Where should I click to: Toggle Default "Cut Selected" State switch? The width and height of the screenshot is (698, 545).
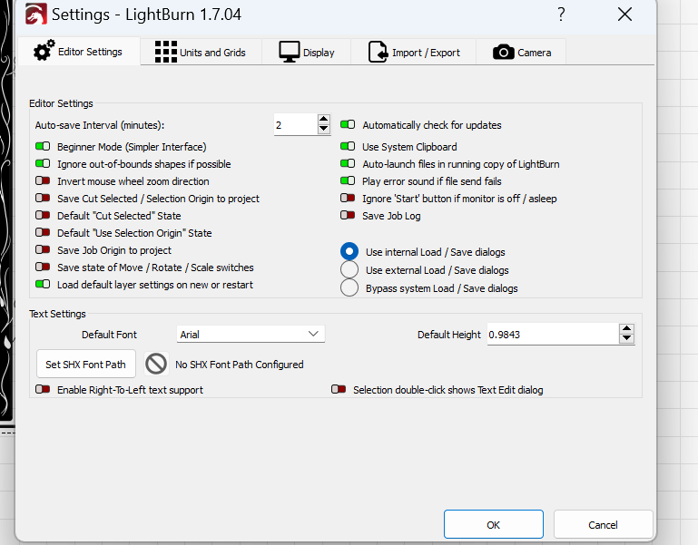[43, 215]
